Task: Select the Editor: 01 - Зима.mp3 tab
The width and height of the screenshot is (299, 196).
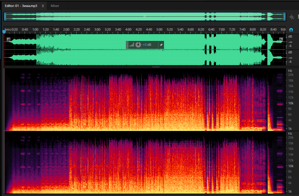Action: click(x=21, y=6)
